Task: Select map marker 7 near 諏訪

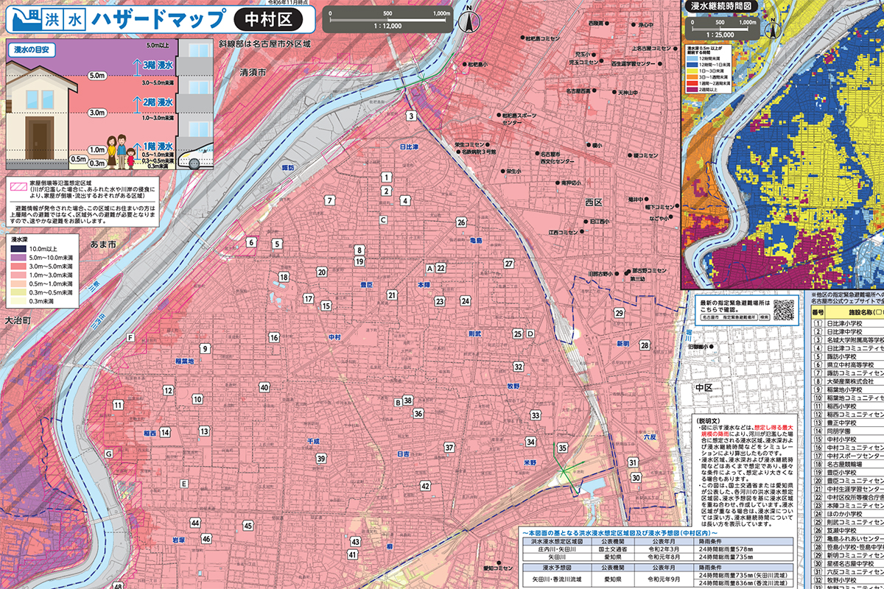Action: 331,200
